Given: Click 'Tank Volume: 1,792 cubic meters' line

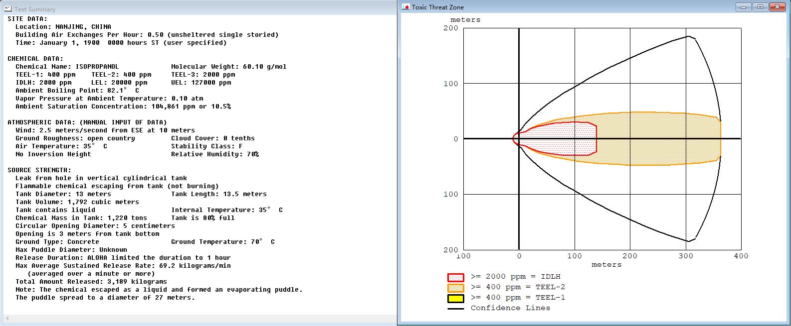Looking at the screenshot, I should click(x=77, y=202).
